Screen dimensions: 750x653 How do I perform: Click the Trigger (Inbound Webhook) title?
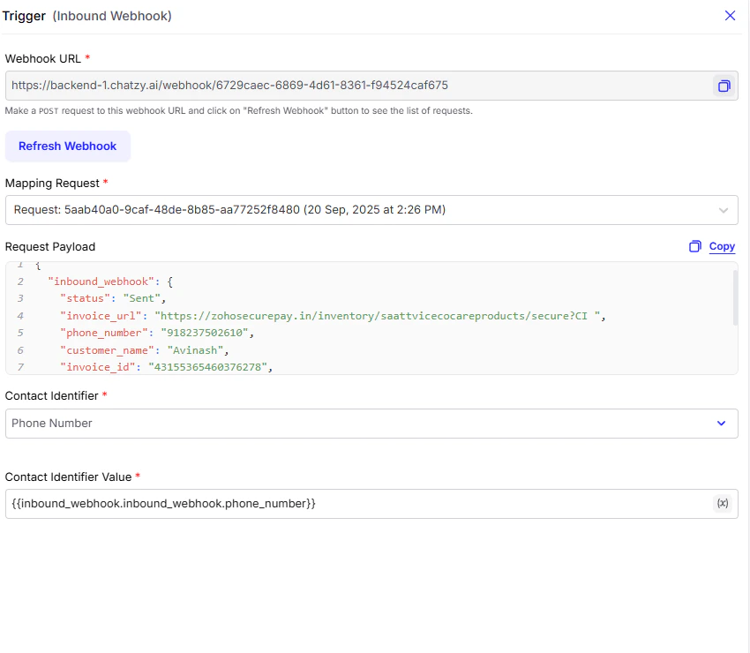pyautogui.click(x=87, y=16)
